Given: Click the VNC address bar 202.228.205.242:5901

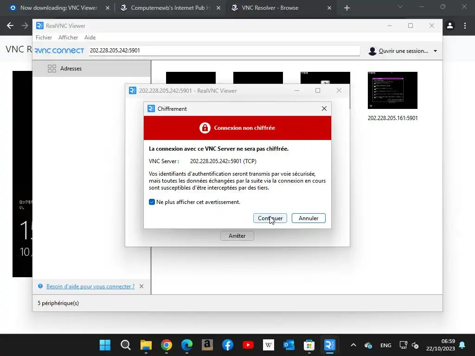Looking at the screenshot, I should (x=224, y=51).
